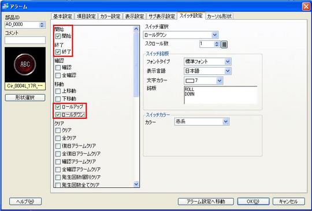Check 全確認アラームクリア option

click(x=58, y=169)
